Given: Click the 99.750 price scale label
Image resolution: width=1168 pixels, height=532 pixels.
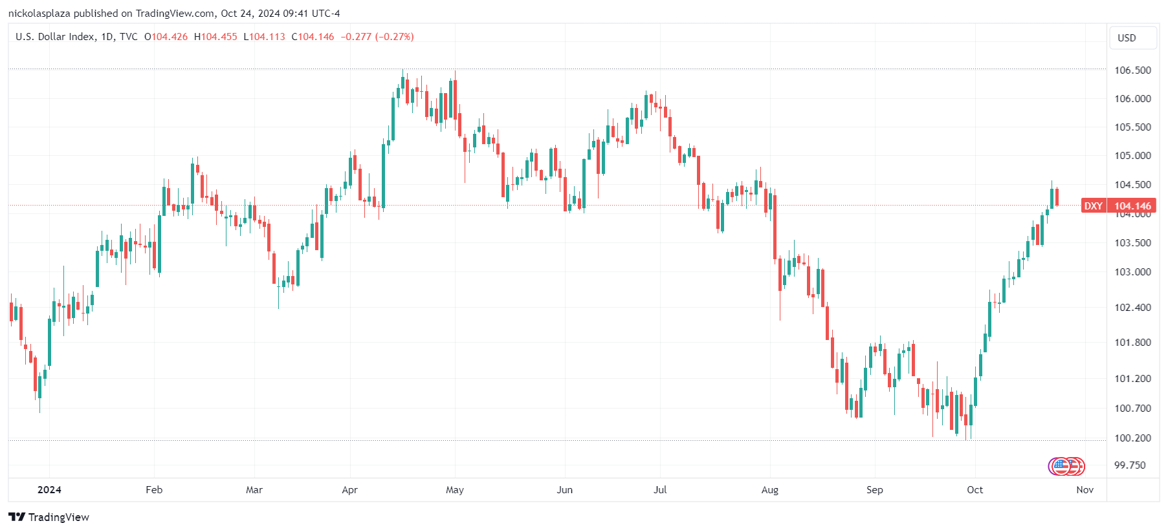Looking at the screenshot, I should coord(1130,465).
